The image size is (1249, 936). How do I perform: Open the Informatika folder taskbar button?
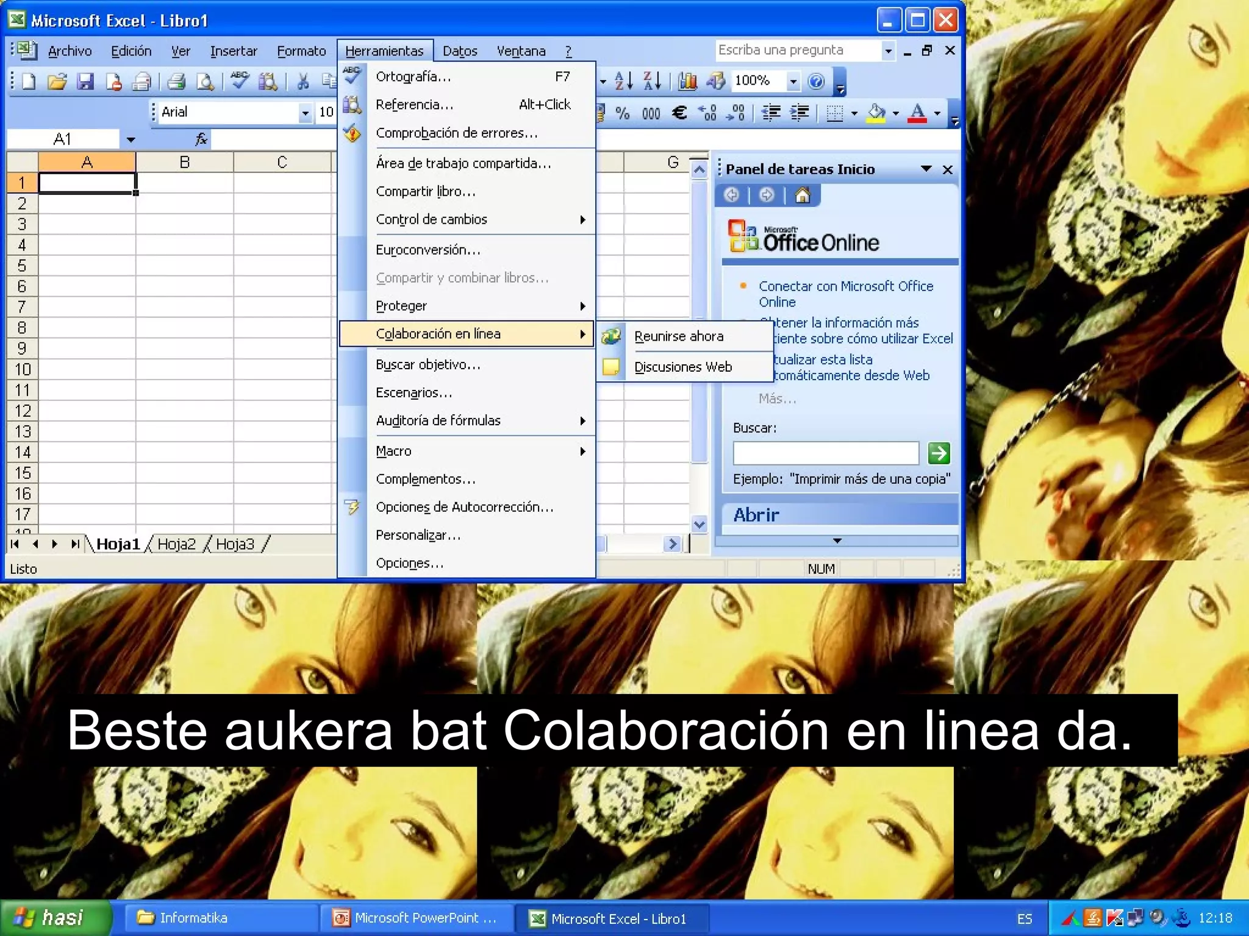coord(221,918)
